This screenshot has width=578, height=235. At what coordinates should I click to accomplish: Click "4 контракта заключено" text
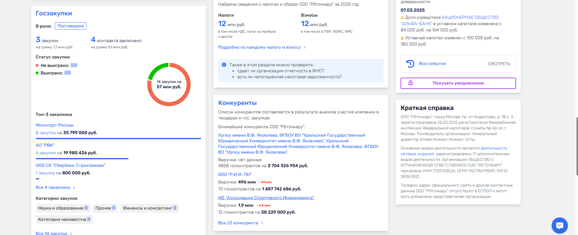(x=116, y=40)
